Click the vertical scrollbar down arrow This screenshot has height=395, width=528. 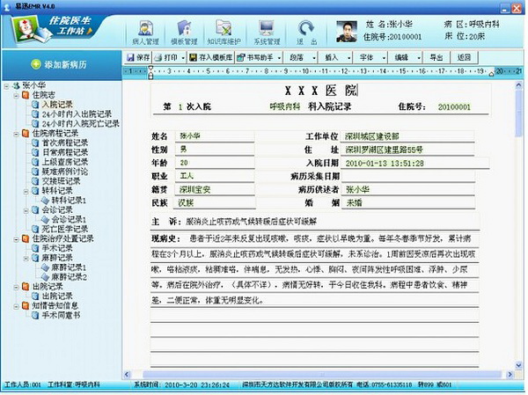[518, 365]
